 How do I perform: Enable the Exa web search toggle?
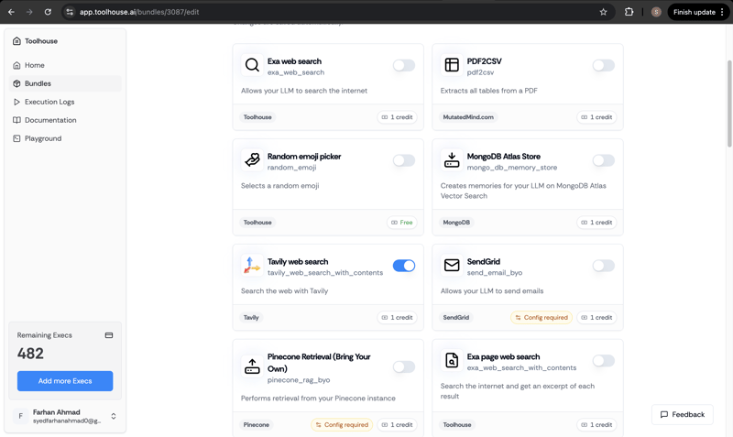click(404, 65)
